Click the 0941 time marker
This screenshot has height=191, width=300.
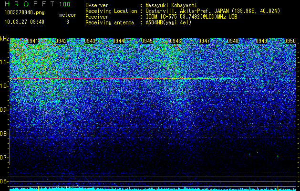(32, 41)
